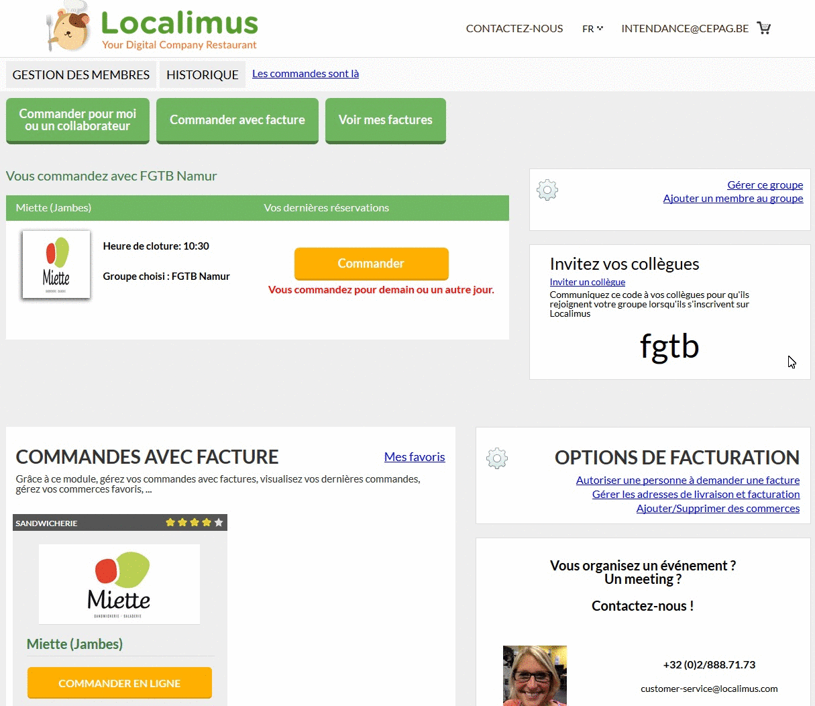This screenshot has height=706, width=815.
Task: Click the 'Voir mes factures' button
Action: click(x=386, y=120)
